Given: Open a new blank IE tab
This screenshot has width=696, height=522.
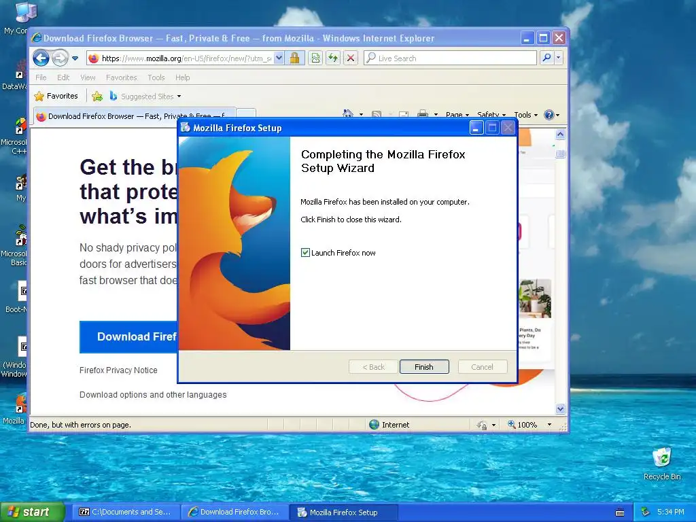Looking at the screenshot, I should pos(246,114).
